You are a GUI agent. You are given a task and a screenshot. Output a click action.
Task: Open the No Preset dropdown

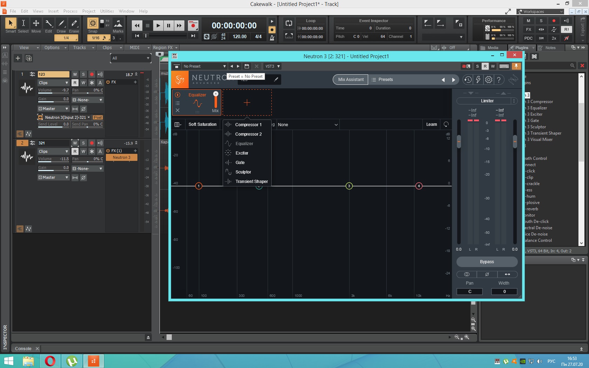point(204,66)
